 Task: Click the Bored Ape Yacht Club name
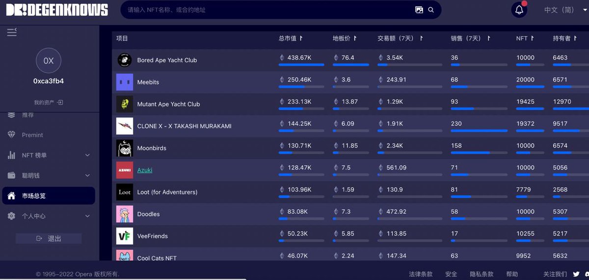pos(167,60)
